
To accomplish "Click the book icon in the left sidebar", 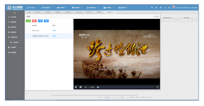I will point(9,27).
